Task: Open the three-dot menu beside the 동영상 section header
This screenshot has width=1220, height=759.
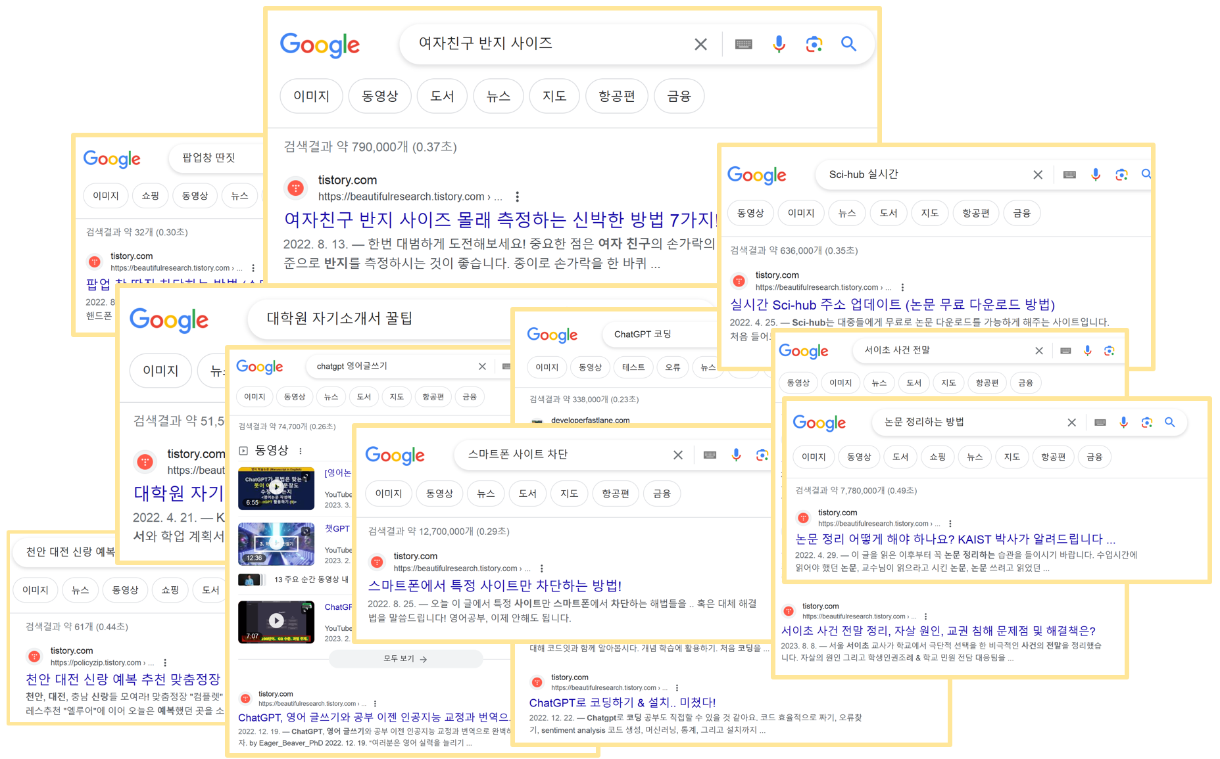Action: [301, 451]
